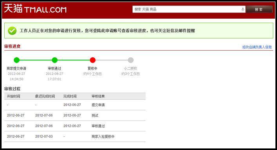Click the 审核通过 result cell in the table
277x150 pixels.
98,126
